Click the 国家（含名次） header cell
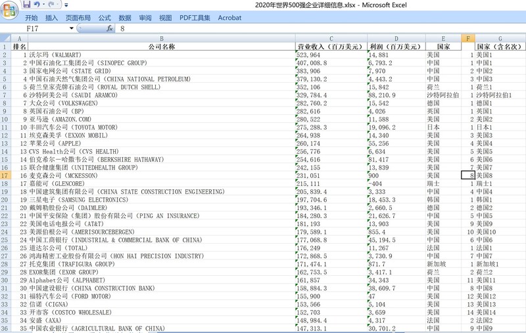Screen dimensions: 526x333 click(x=500, y=47)
